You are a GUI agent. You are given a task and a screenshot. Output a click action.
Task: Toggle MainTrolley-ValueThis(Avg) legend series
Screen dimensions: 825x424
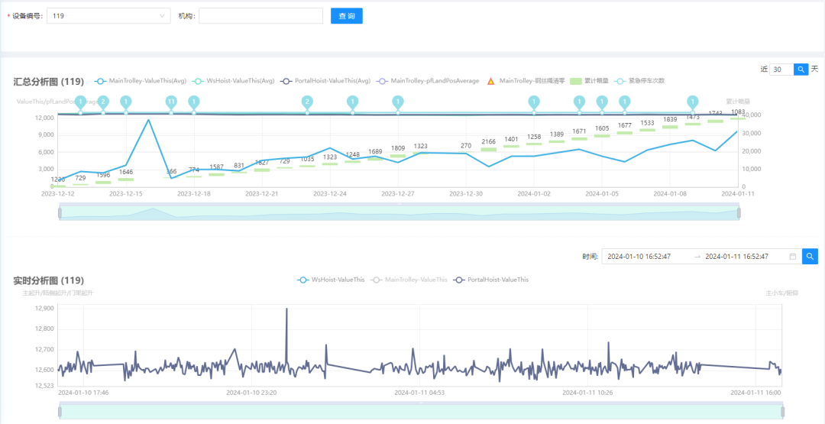(141, 81)
